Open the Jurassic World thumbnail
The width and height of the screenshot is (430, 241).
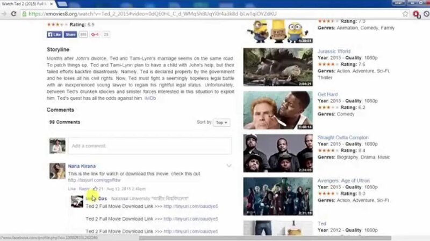pos(278,67)
